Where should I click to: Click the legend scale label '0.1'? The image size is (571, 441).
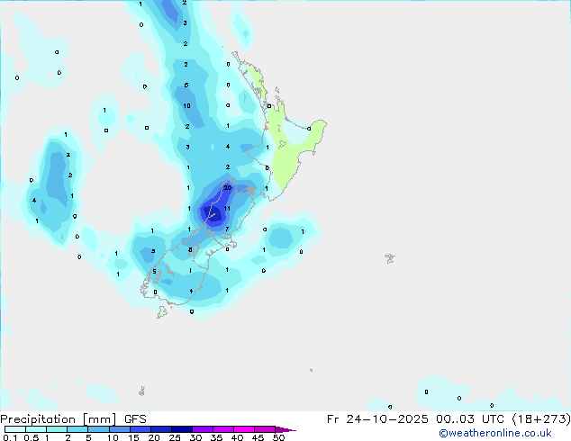point(10,437)
